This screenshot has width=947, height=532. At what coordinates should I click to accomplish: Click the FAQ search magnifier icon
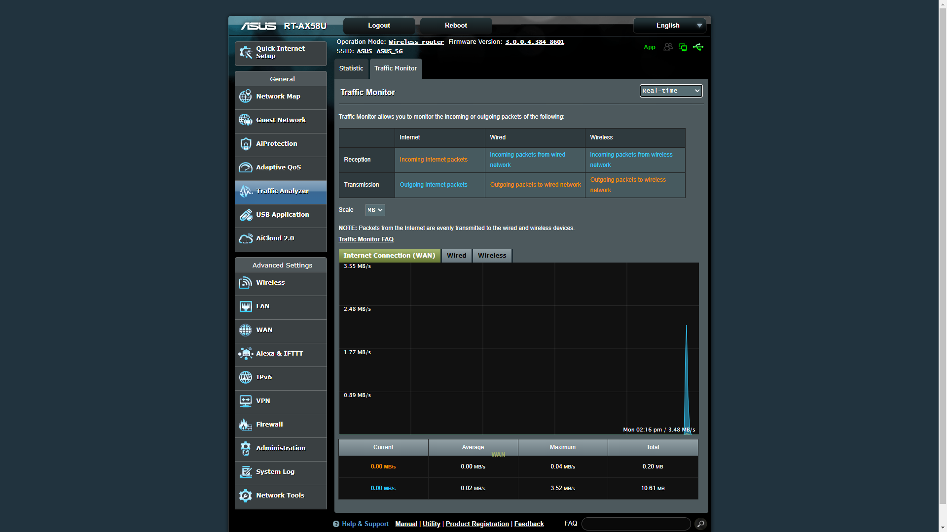click(x=700, y=524)
